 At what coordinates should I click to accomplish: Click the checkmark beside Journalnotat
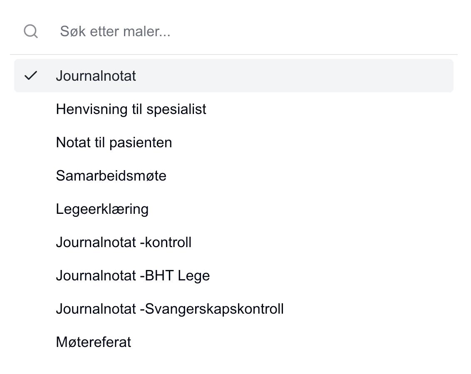click(31, 76)
